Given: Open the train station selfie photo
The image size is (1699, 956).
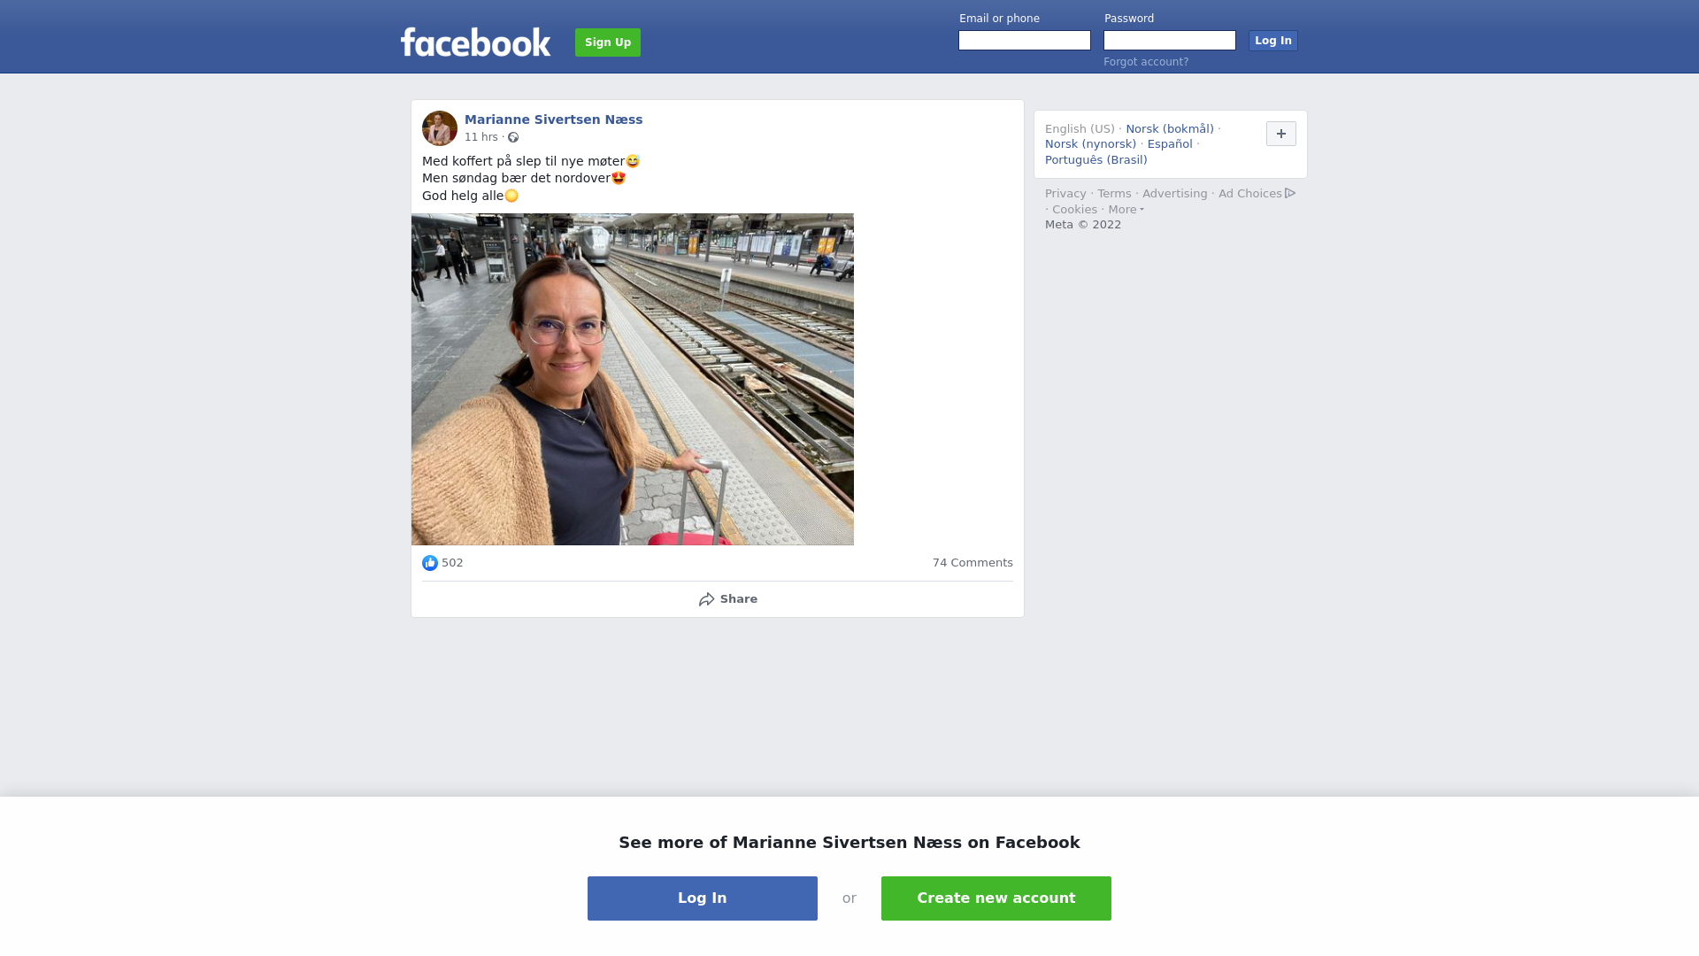Looking at the screenshot, I should 633,379.
